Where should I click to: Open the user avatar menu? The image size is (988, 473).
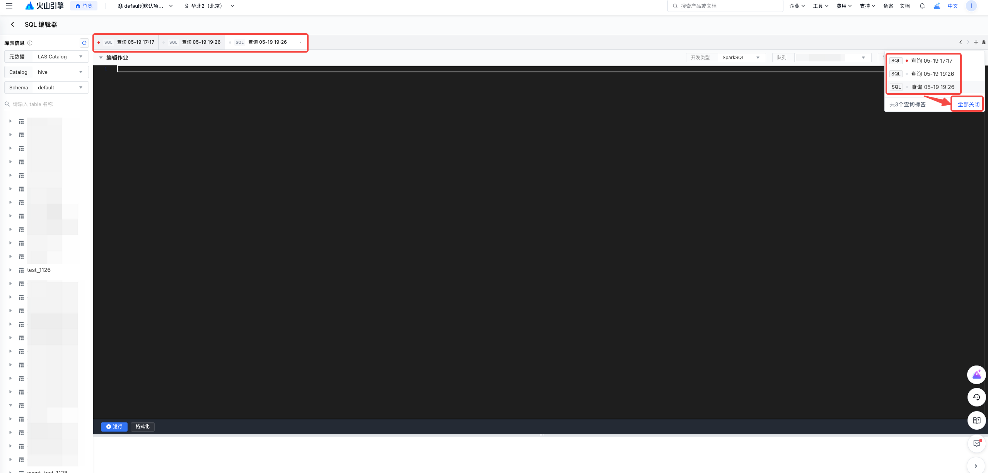click(x=971, y=6)
